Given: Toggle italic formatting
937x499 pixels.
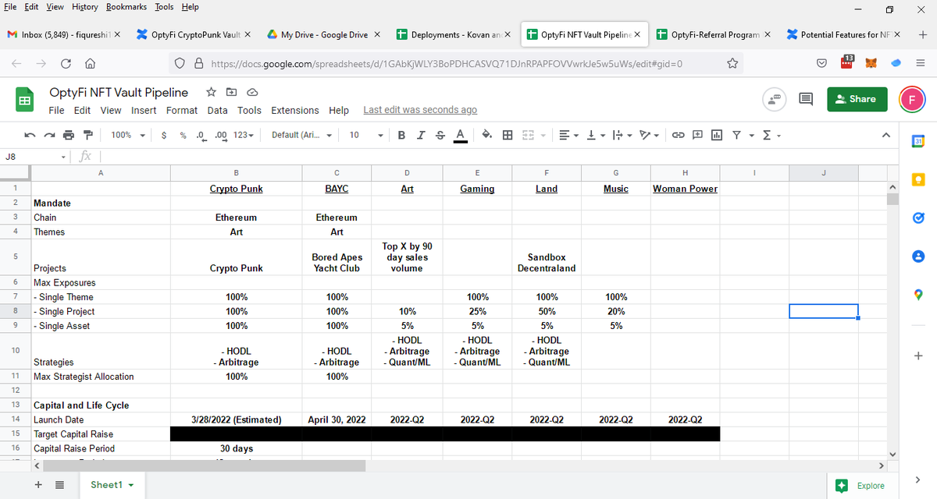Looking at the screenshot, I should tap(421, 136).
